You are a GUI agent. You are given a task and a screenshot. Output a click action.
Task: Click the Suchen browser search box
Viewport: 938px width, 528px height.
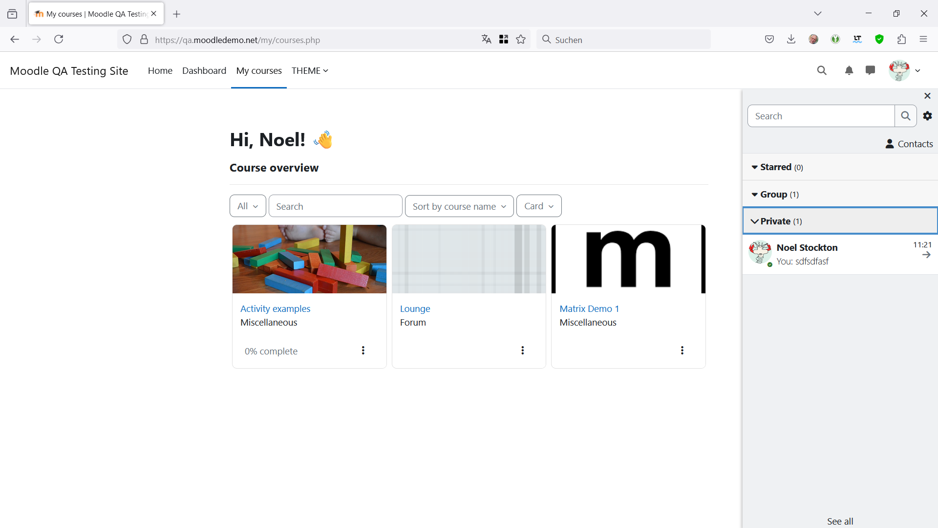pyautogui.click(x=623, y=40)
